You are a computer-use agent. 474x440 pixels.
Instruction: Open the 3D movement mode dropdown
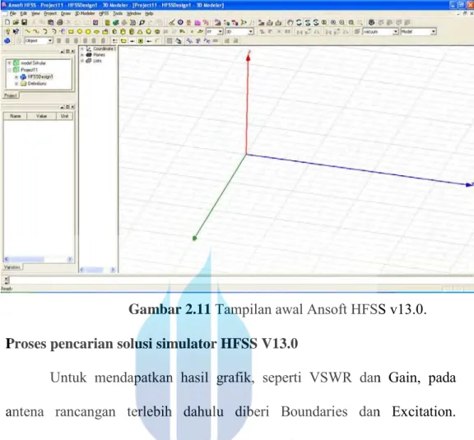[x=251, y=31]
